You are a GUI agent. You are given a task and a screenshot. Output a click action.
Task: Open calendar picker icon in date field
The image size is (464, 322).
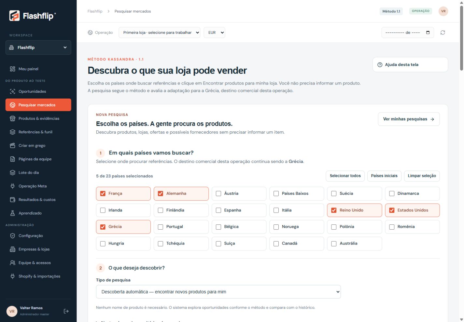[428, 33]
